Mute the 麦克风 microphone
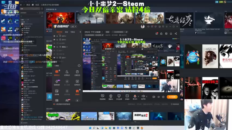 135,96
